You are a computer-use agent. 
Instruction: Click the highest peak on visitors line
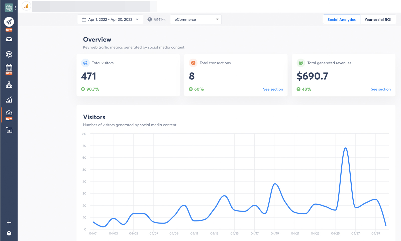pyautogui.click(x=346, y=148)
